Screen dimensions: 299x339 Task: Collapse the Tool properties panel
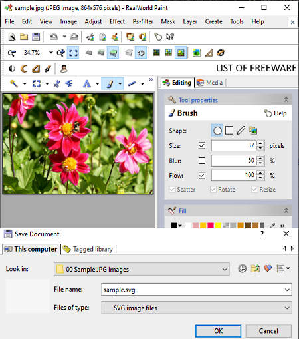(x=286, y=99)
